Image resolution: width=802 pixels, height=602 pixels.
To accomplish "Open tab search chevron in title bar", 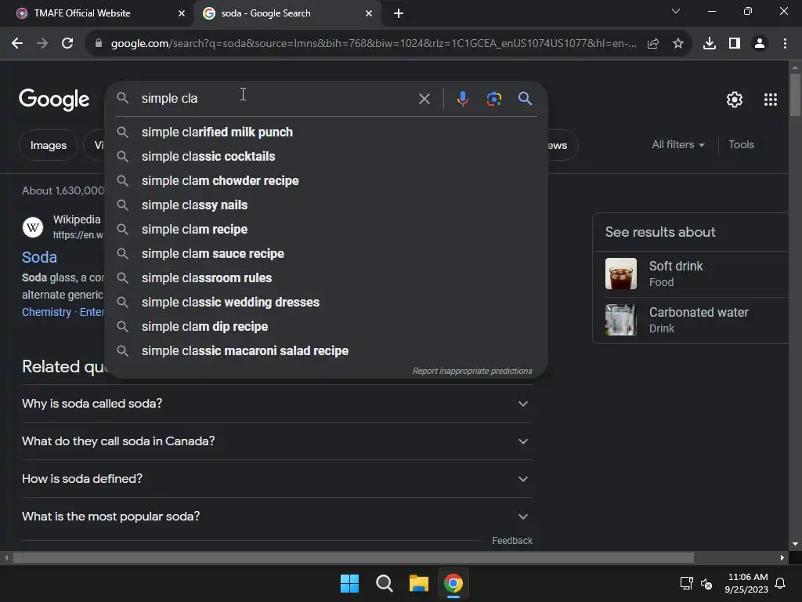I will point(676,11).
